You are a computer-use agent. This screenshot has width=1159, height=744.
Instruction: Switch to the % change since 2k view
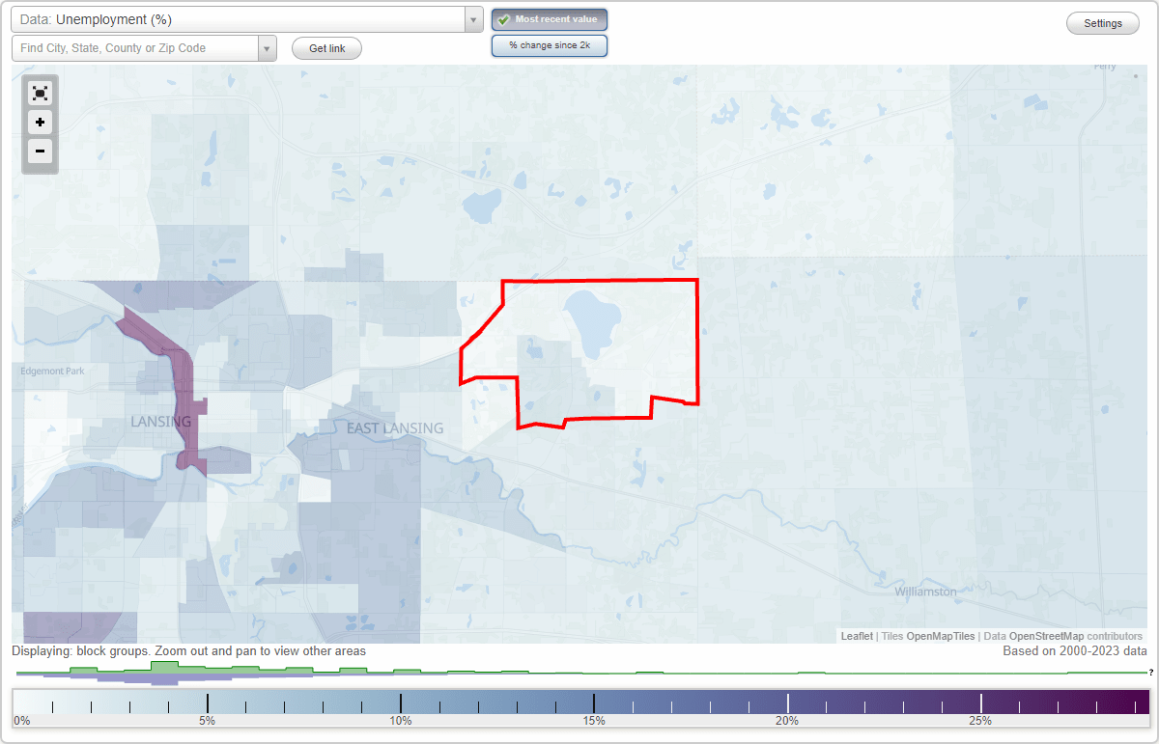click(550, 44)
